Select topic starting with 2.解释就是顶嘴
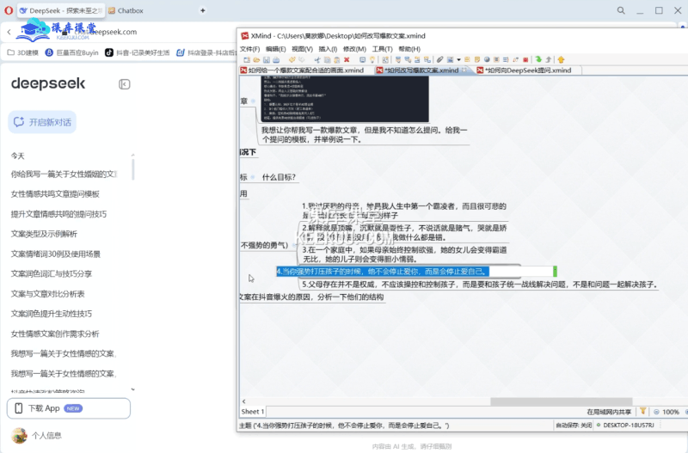This screenshot has width=688, height=453. [x=404, y=232]
